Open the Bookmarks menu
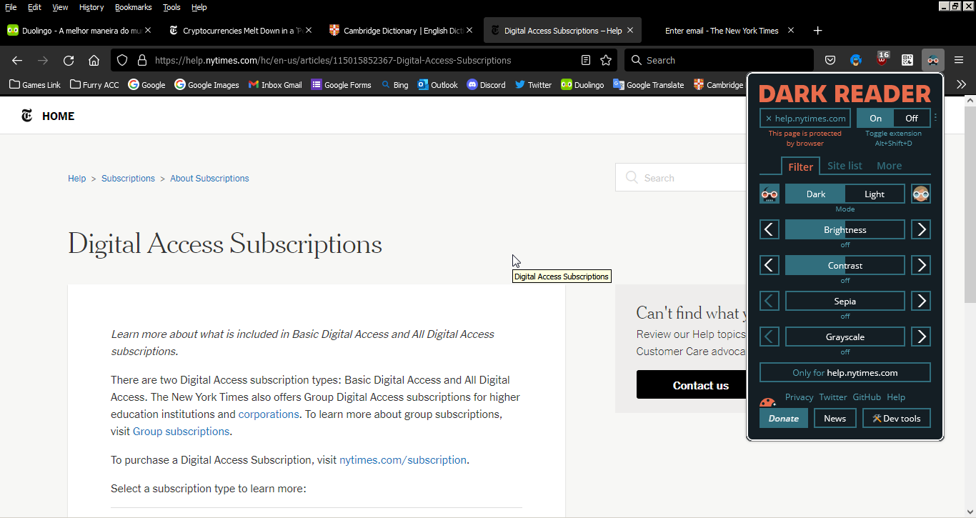 coord(133,7)
